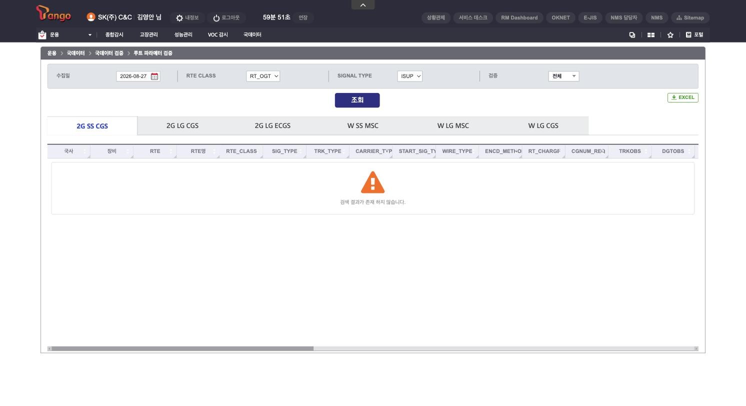Collapse header using top chevron arrow
Image resolution: width=746 pixels, height=406 pixels.
[363, 5]
